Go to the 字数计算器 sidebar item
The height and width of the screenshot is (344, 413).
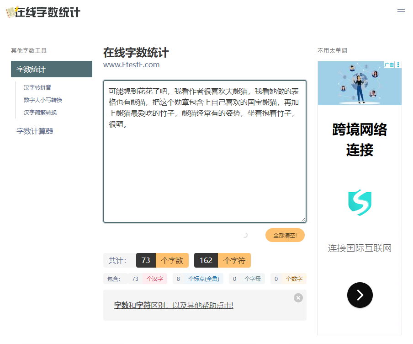35,131
